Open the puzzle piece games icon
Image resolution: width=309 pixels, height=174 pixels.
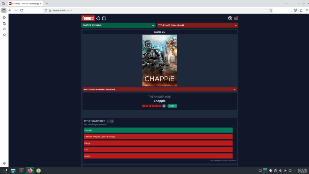[x=98, y=18]
